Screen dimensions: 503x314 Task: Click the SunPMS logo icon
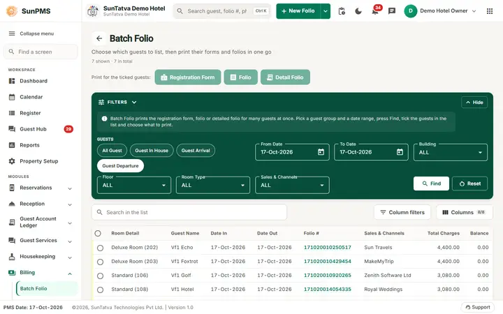[12, 11]
